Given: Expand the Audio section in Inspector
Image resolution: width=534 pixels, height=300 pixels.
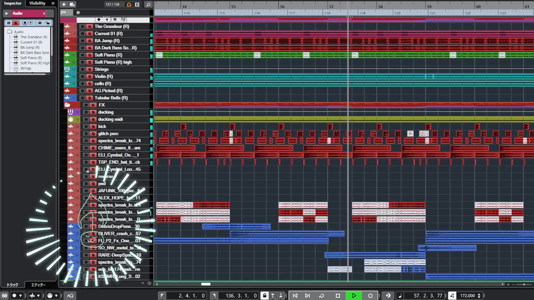Looking at the screenshot, I should pos(7,13).
